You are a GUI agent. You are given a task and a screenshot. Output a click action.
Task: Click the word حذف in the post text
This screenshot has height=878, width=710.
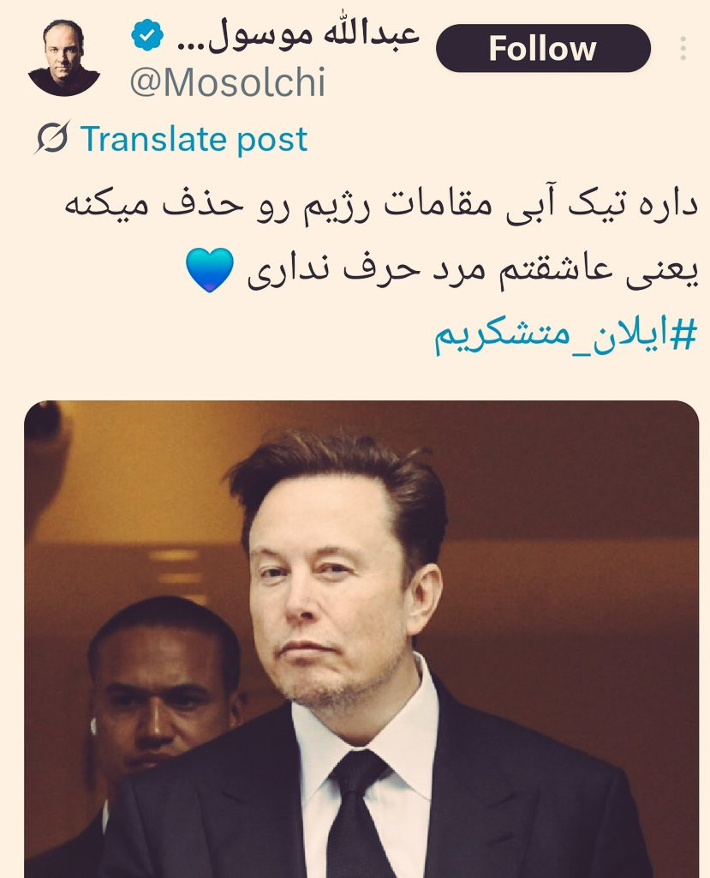tap(203, 204)
